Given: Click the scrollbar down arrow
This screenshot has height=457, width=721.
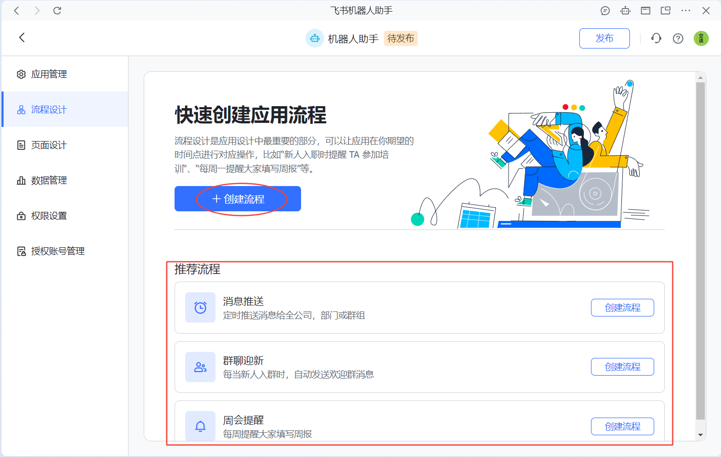Looking at the screenshot, I should 700,435.
